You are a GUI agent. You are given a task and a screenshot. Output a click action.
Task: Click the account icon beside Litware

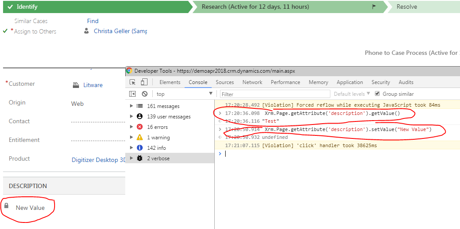76,85
